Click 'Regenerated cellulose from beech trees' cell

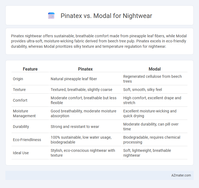pyautogui.click(x=155, y=79)
